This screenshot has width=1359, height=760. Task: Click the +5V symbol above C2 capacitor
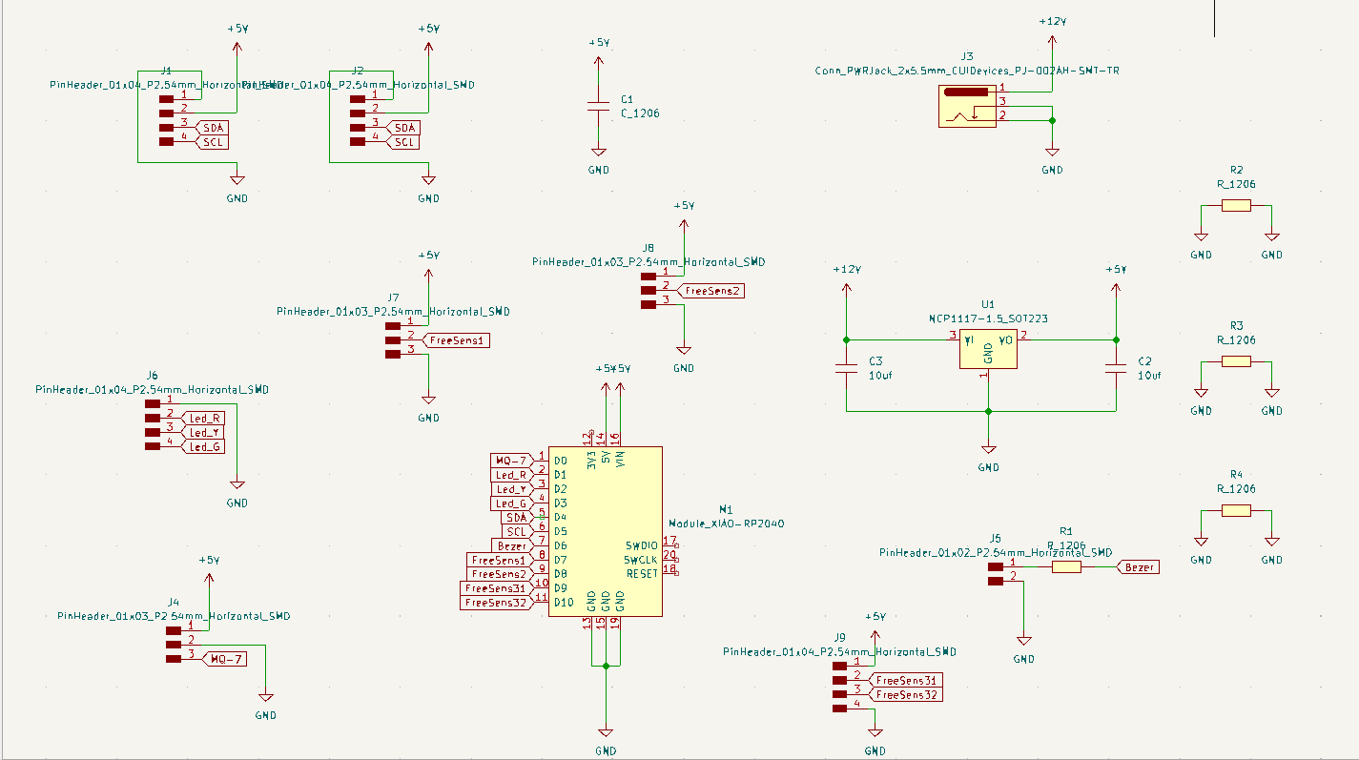pos(1116,280)
